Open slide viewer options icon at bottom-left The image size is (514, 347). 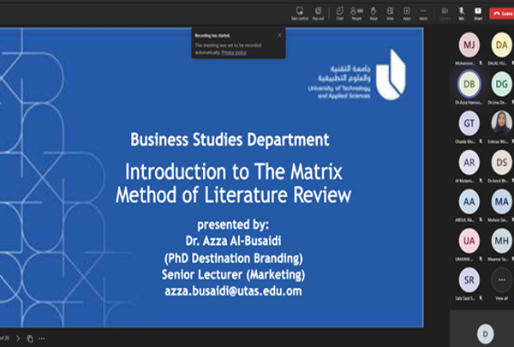pyautogui.click(x=30, y=338)
